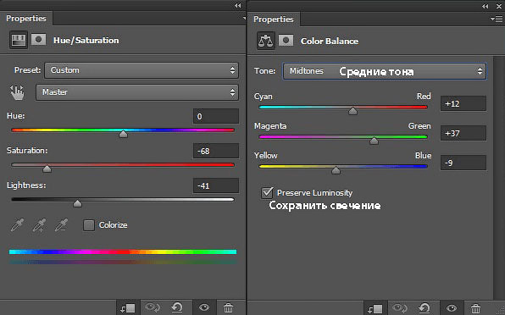Toggle Hue/Saturation layer visibility eye
The width and height of the screenshot is (505, 315).
[x=204, y=308]
